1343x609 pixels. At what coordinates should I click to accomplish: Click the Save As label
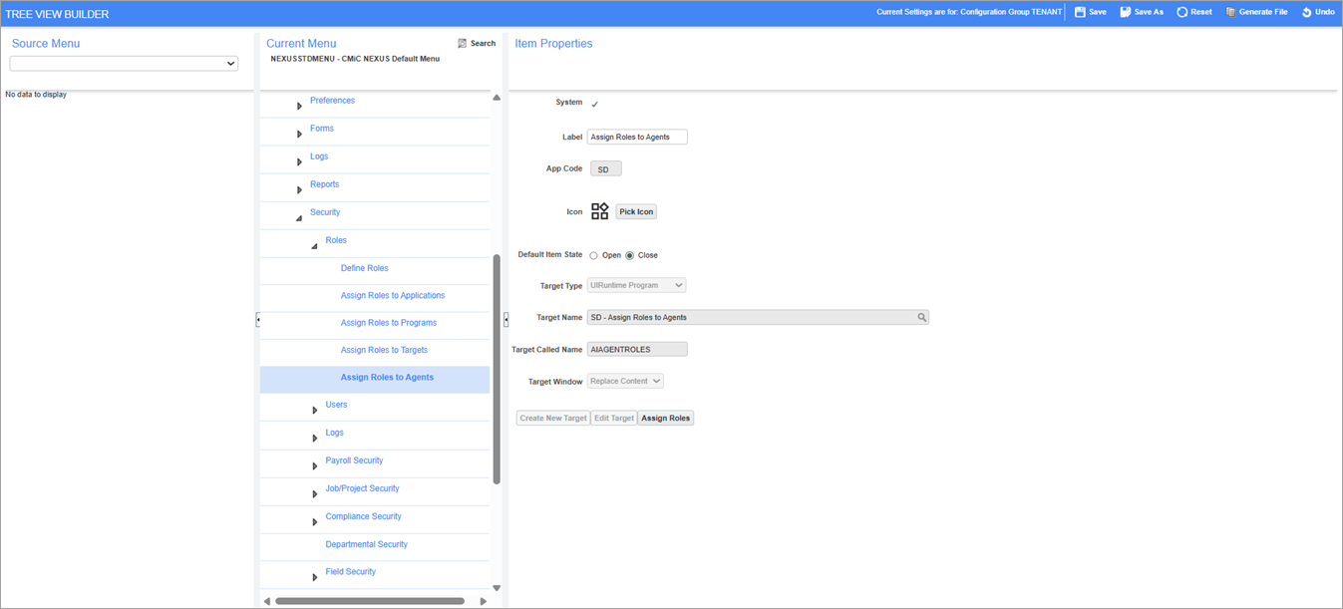pos(1149,13)
